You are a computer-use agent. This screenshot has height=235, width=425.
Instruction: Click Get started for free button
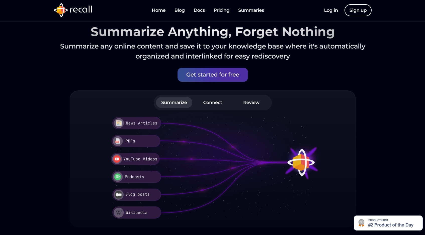pos(213,75)
